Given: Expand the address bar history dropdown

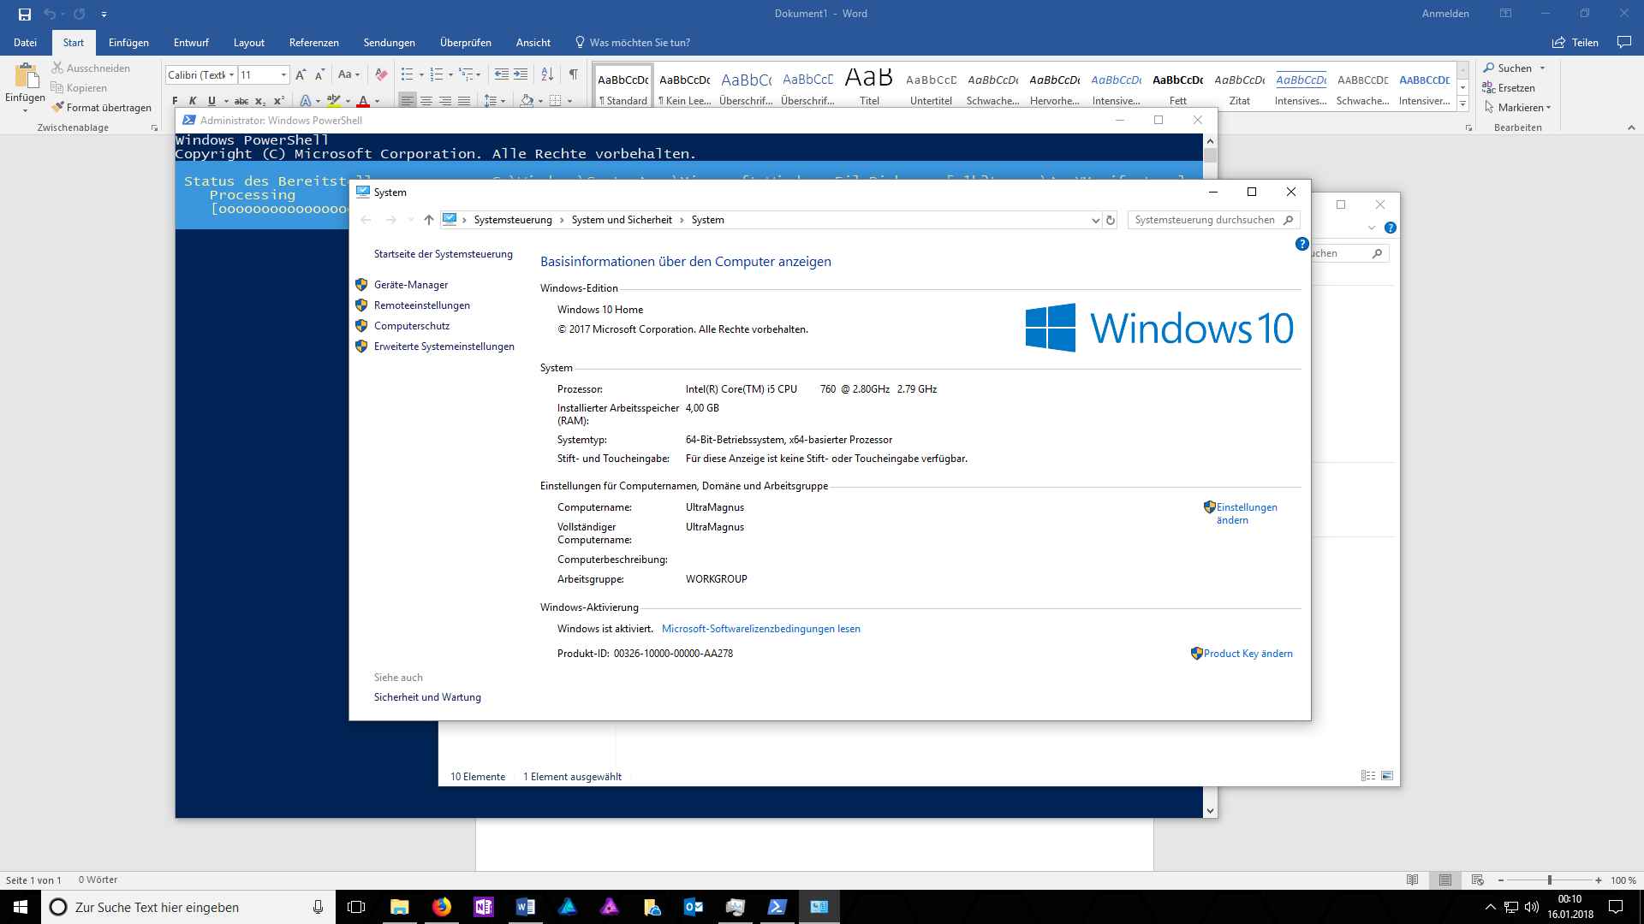Looking at the screenshot, I should (x=1095, y=220).
